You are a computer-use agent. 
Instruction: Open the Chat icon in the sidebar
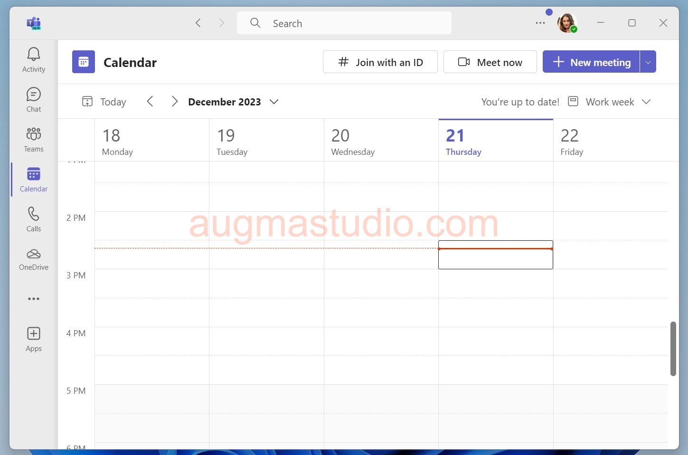click(x=33, y=99)
